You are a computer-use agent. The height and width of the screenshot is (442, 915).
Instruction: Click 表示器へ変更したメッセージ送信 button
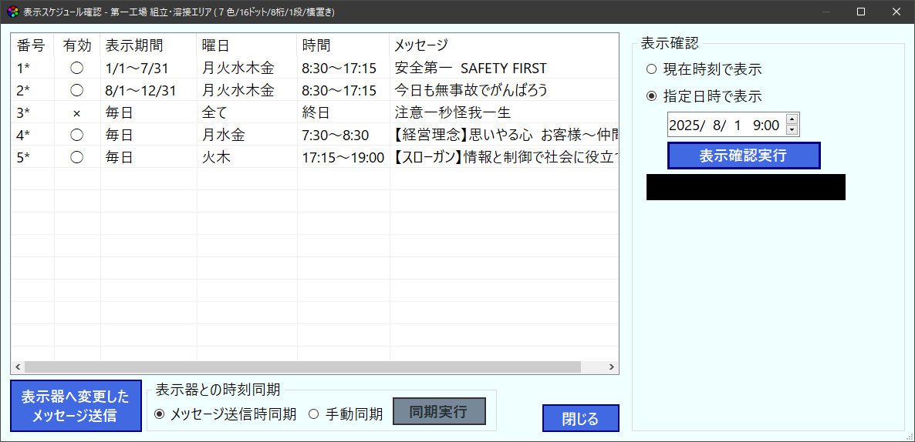[x=76, y=406]
